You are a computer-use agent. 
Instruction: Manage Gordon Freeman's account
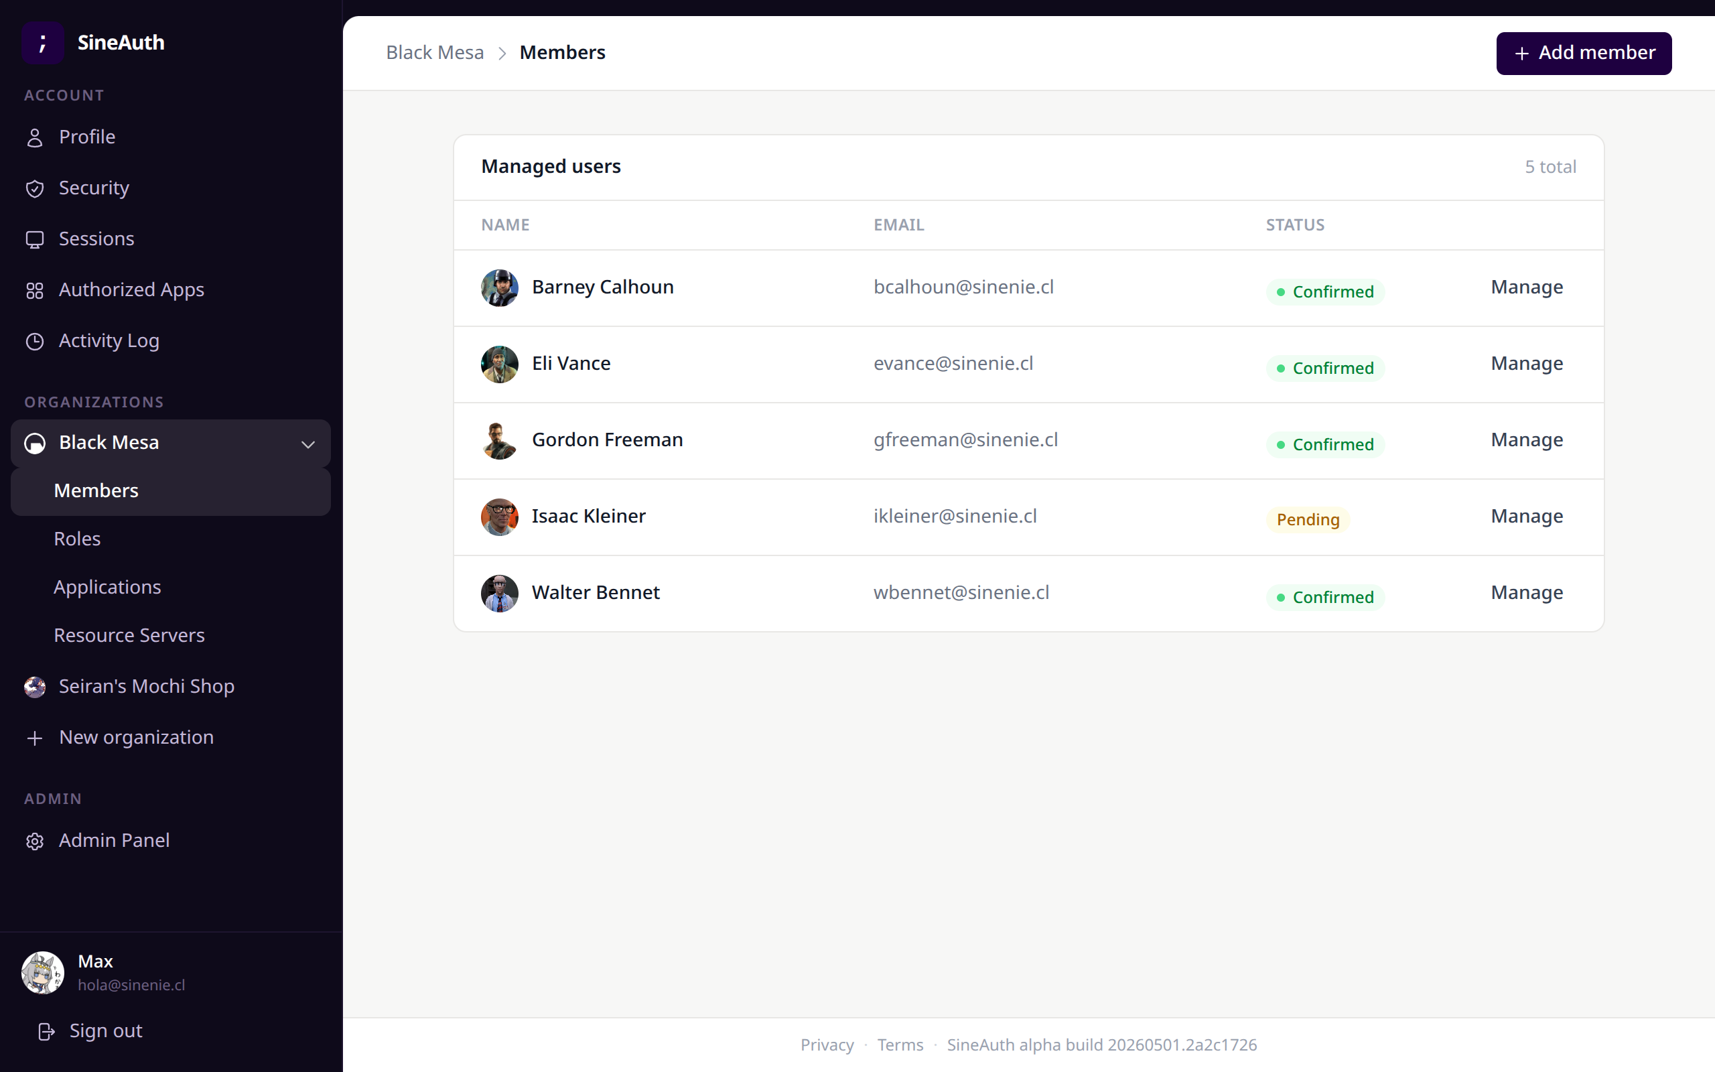tap(1527, 440)
